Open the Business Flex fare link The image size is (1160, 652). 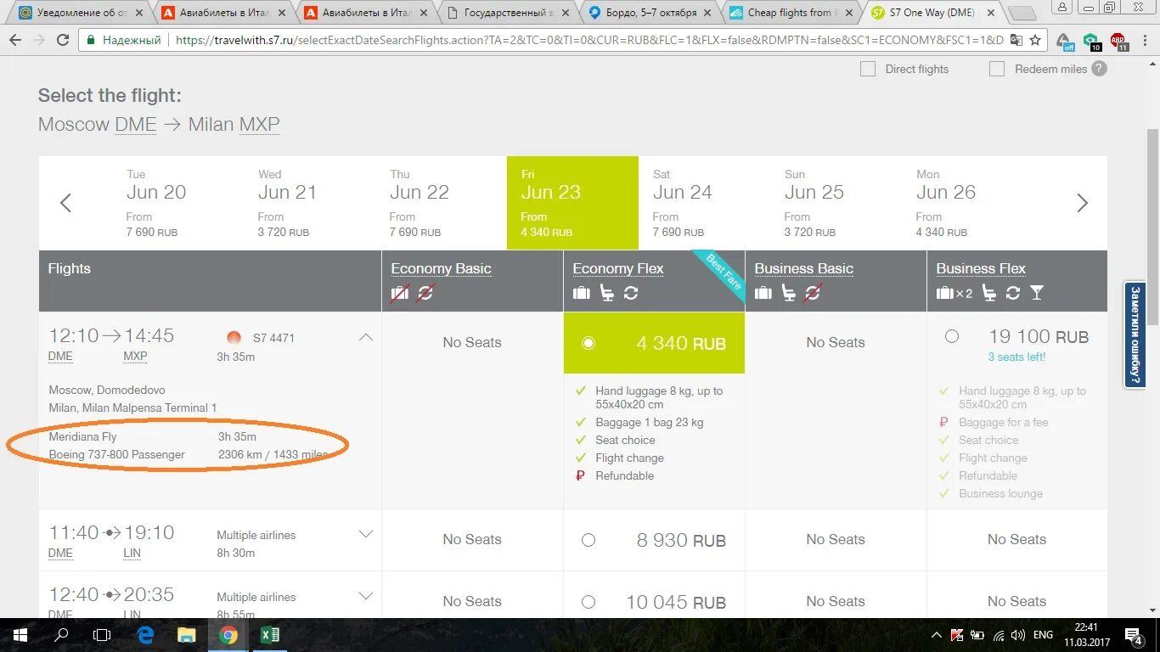981,268
